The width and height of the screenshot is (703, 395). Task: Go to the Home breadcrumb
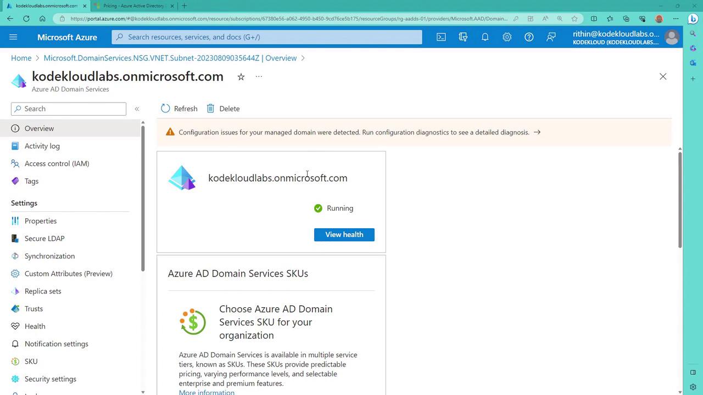click(x=21, y=58)
